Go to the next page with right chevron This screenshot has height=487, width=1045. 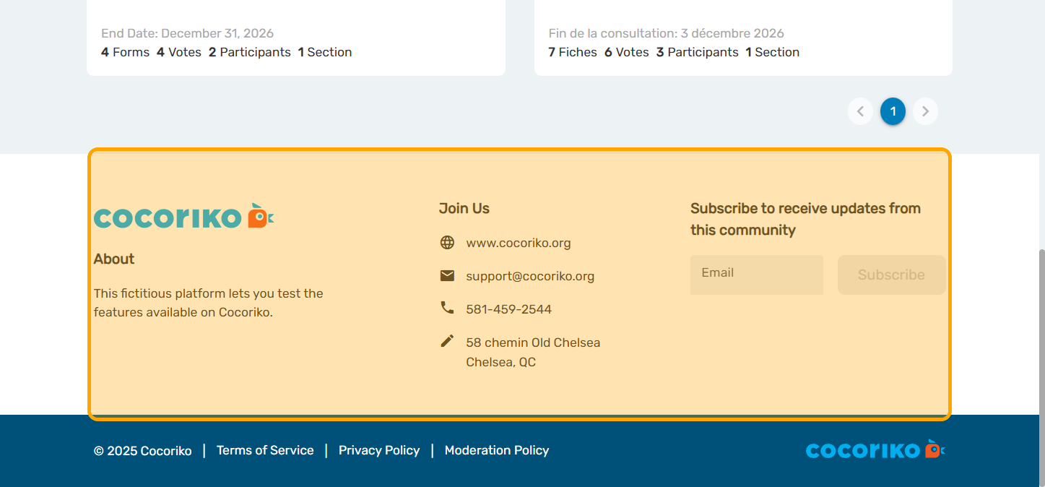pyautogui.click(x=925, y=111)
